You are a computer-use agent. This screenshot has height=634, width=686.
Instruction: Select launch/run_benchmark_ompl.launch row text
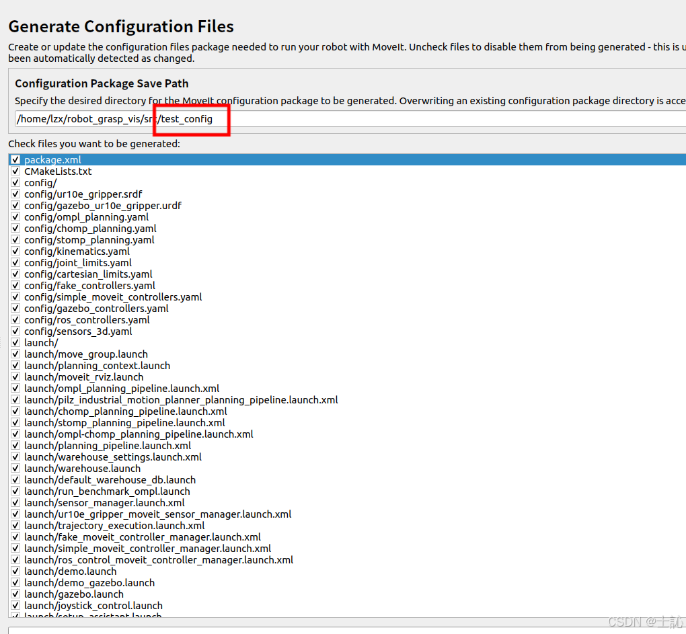coord(107,491)
